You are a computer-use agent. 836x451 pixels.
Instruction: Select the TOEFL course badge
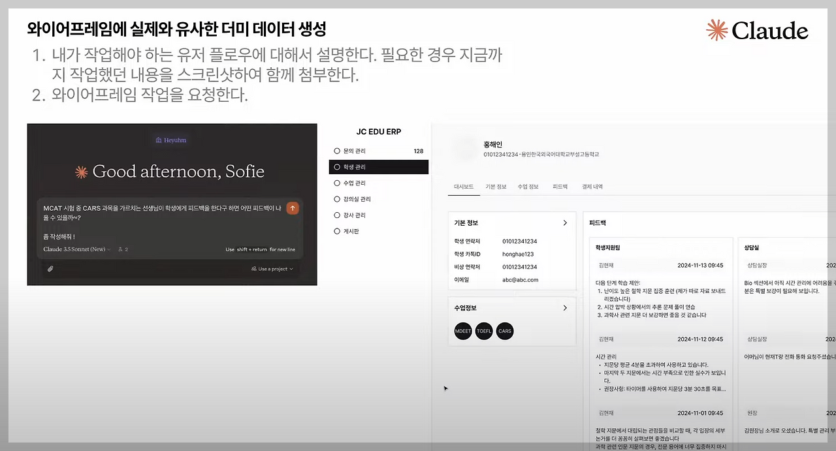[484, 331]
